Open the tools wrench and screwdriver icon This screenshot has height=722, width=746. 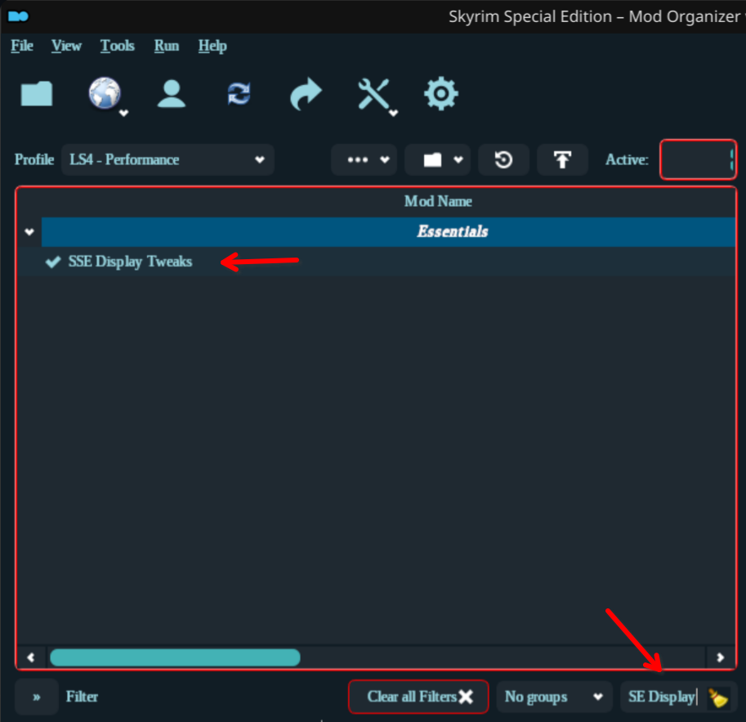(373, 94)
